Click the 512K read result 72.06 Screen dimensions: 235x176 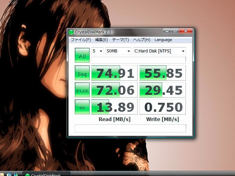click(x=114, y=90)
